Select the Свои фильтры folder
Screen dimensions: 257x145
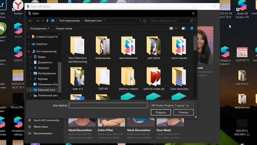[x=179, y=79]
